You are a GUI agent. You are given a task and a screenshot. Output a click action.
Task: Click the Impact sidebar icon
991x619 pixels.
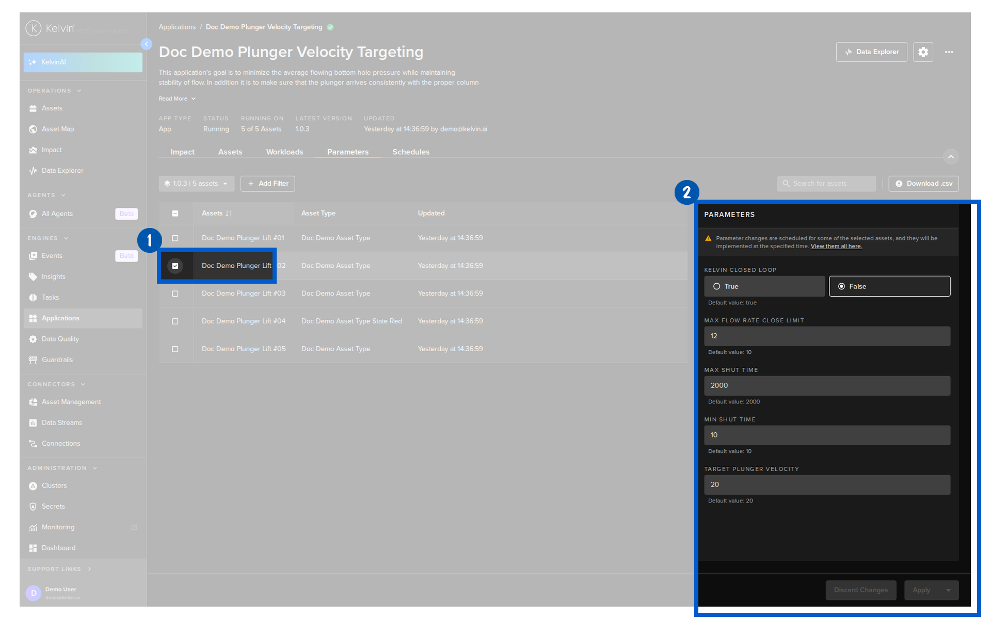(x=33, y=150)
